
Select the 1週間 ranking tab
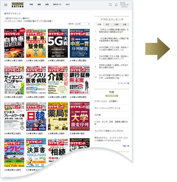pyautogui.click(x=116, y=25)
